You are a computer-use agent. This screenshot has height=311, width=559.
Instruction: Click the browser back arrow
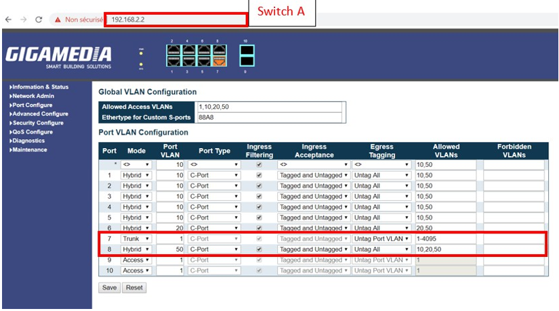coord(9,20)
